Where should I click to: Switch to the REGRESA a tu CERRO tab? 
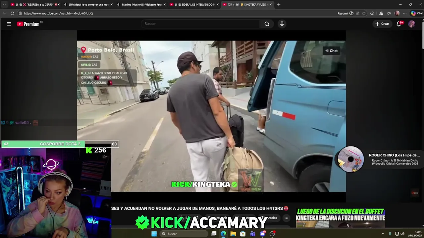34,5
